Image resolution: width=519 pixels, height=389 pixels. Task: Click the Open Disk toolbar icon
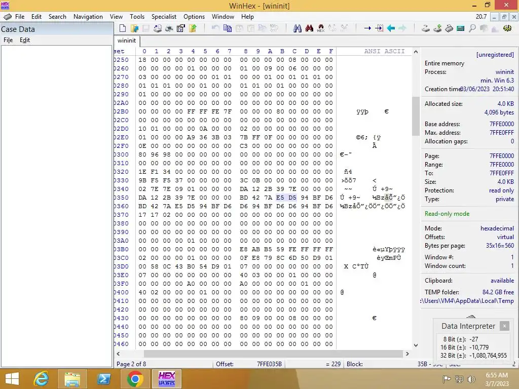pos(426,28)
